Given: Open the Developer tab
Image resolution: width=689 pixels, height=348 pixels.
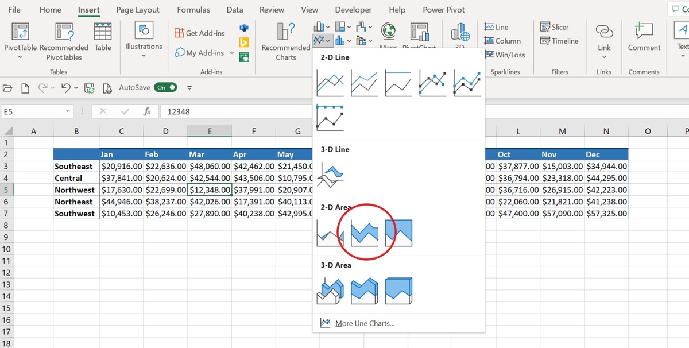Looking at the screenshot, I should click(353, 10).
